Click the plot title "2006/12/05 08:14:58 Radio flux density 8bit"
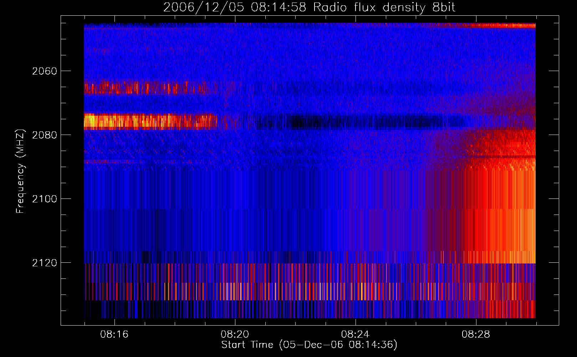Viewport: 577px width, 357px height. [x=309, y=7]
